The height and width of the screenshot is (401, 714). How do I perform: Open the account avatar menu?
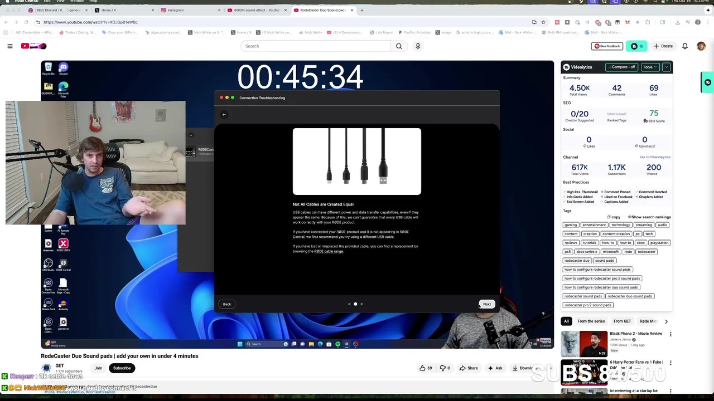click(701, 46)
